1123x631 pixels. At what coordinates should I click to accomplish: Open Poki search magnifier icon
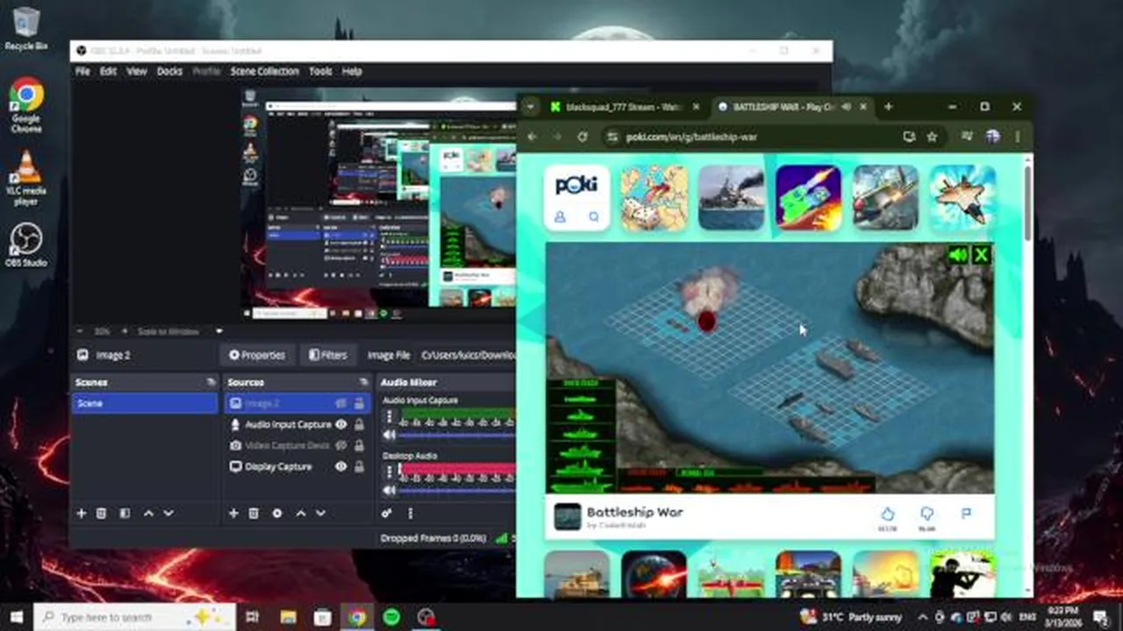(x=594, y=216)
